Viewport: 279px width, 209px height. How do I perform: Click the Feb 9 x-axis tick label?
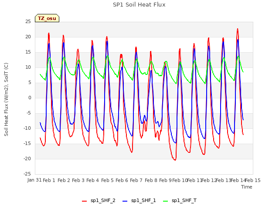coord(165,180)
